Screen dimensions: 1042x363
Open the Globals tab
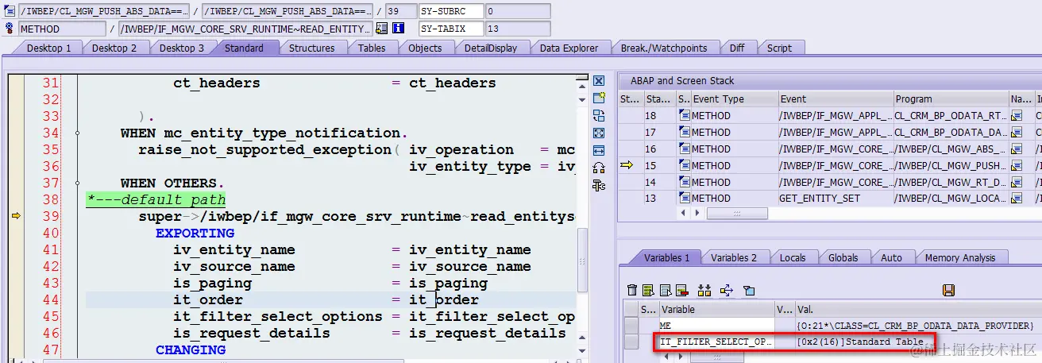point(843,257)
